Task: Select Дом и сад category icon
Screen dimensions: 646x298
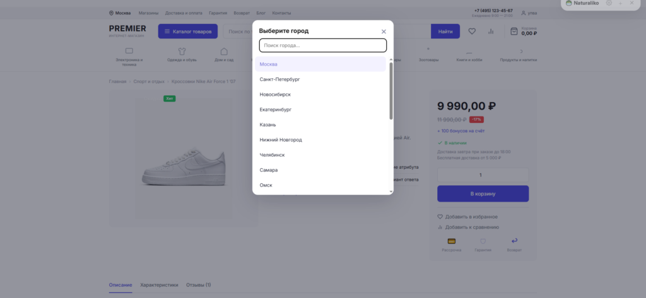Action: (224, 51)
